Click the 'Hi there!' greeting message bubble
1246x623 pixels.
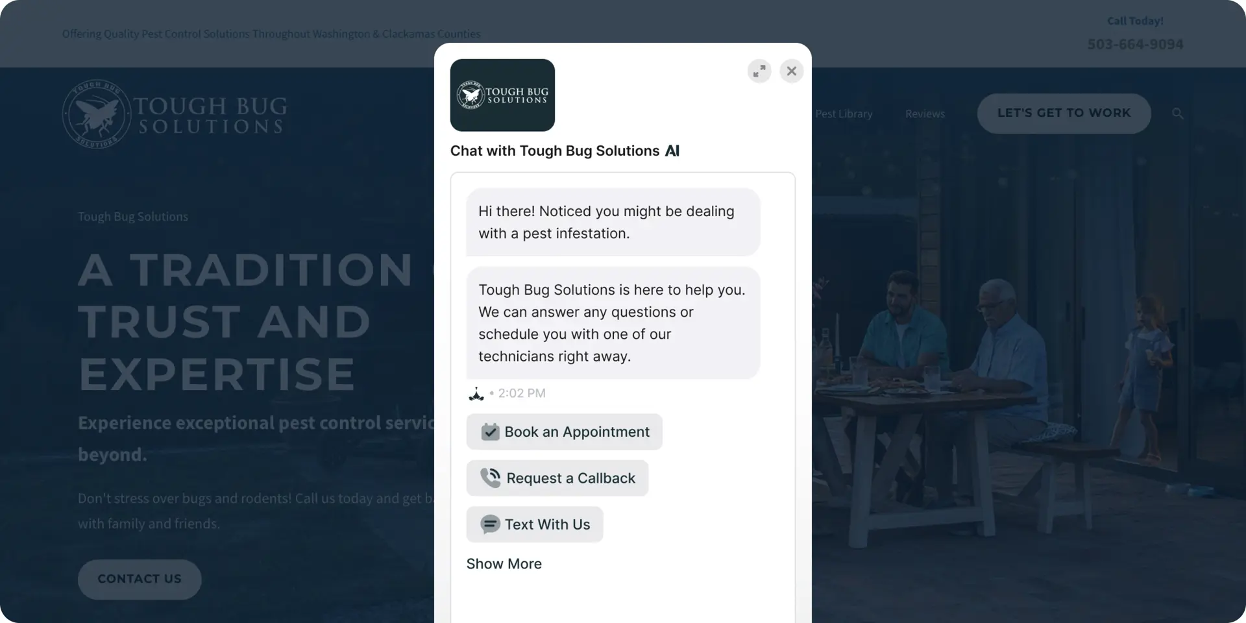(613, 223)
